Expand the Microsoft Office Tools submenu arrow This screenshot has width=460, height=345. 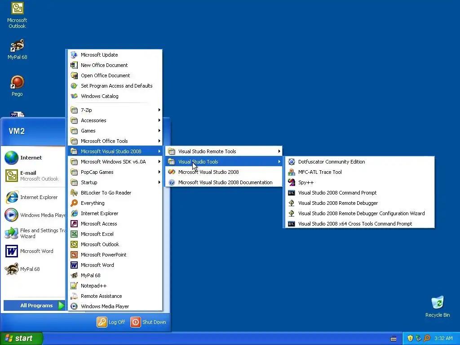click(x=159, y=141)
